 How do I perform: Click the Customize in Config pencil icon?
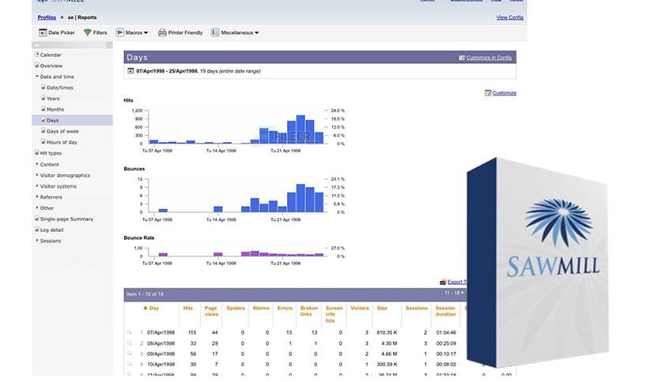pyautogui.click(x=462, y=58)
